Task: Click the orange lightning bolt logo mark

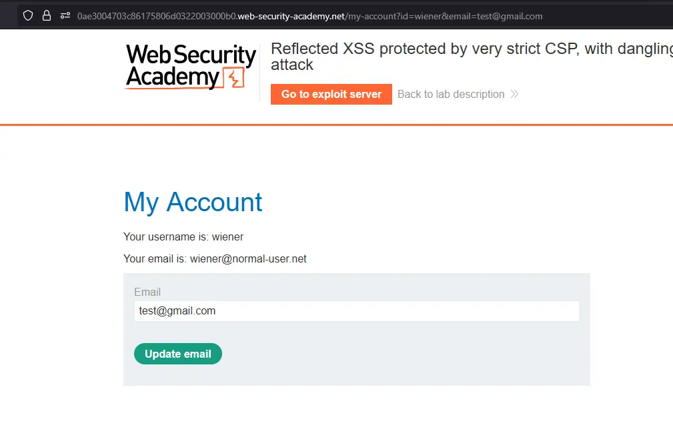Action: 233,79
